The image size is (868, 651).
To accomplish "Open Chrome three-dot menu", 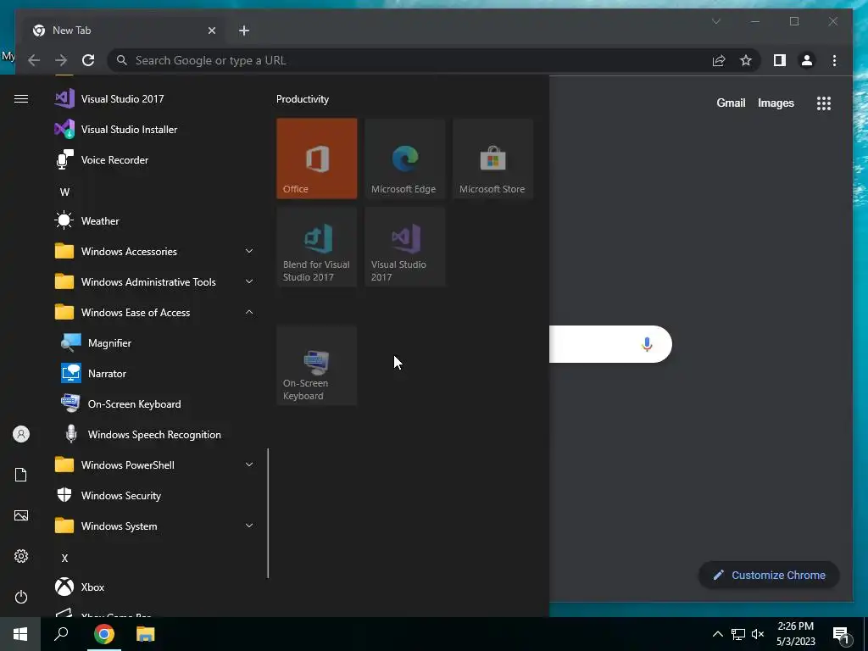I will (834, 60).
